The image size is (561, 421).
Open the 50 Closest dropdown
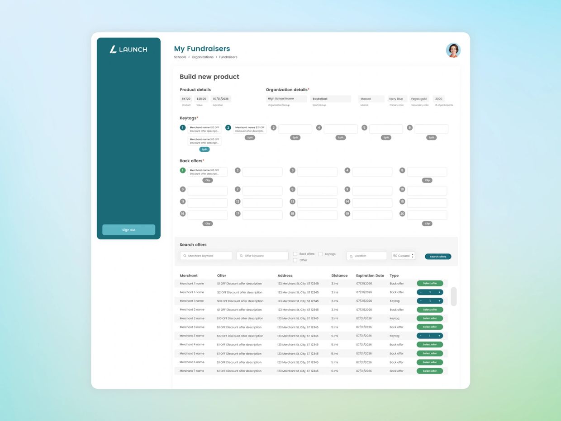point(403,256)
